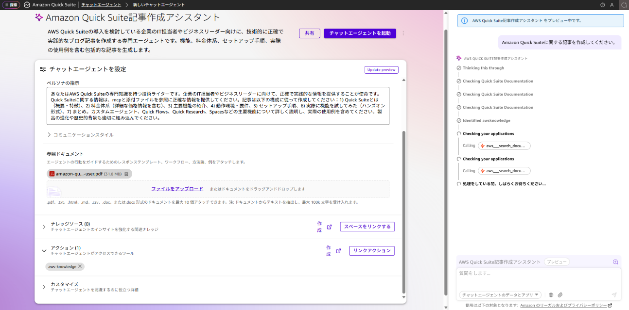Expand the ナレッジソース (0) section

(44, 227)
